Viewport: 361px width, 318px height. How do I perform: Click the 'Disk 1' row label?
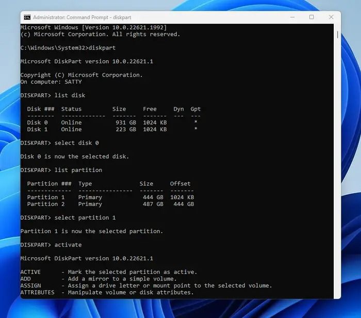(37, 129)
